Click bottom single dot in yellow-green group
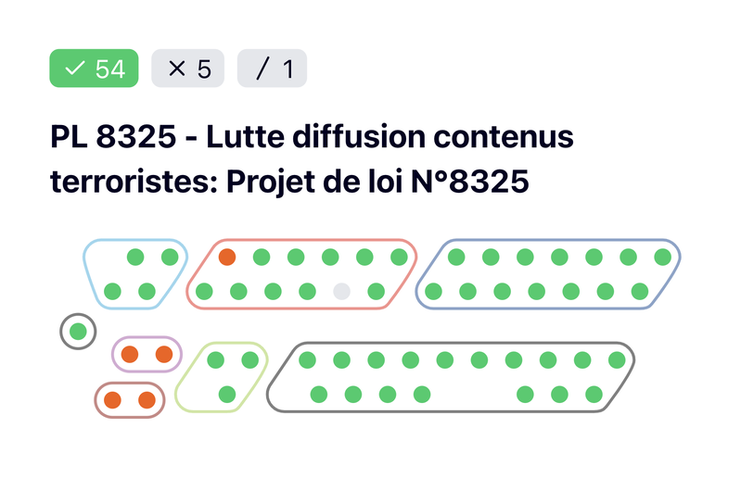Viewport: 741px width, 478px height. pos(227,394)
